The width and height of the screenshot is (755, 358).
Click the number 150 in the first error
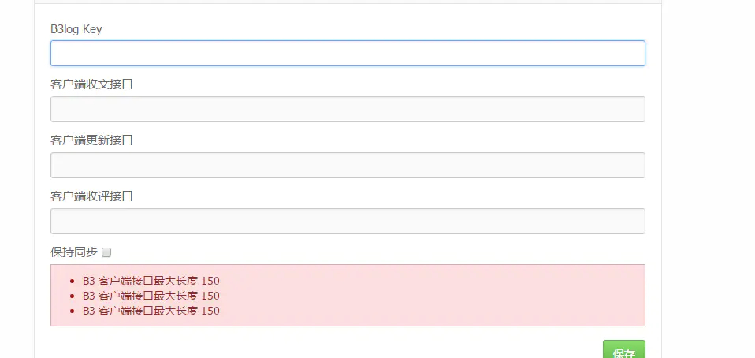coord(210,280)
